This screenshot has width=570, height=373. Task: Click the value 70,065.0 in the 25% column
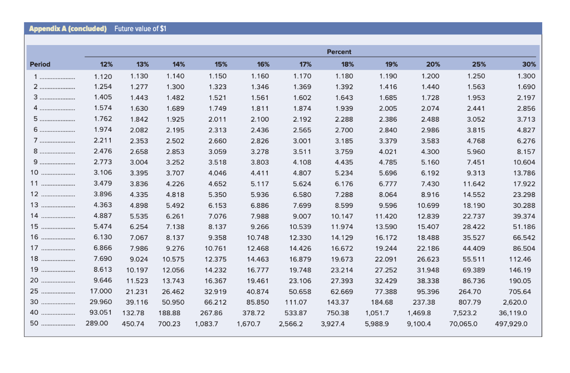point(463,324)
